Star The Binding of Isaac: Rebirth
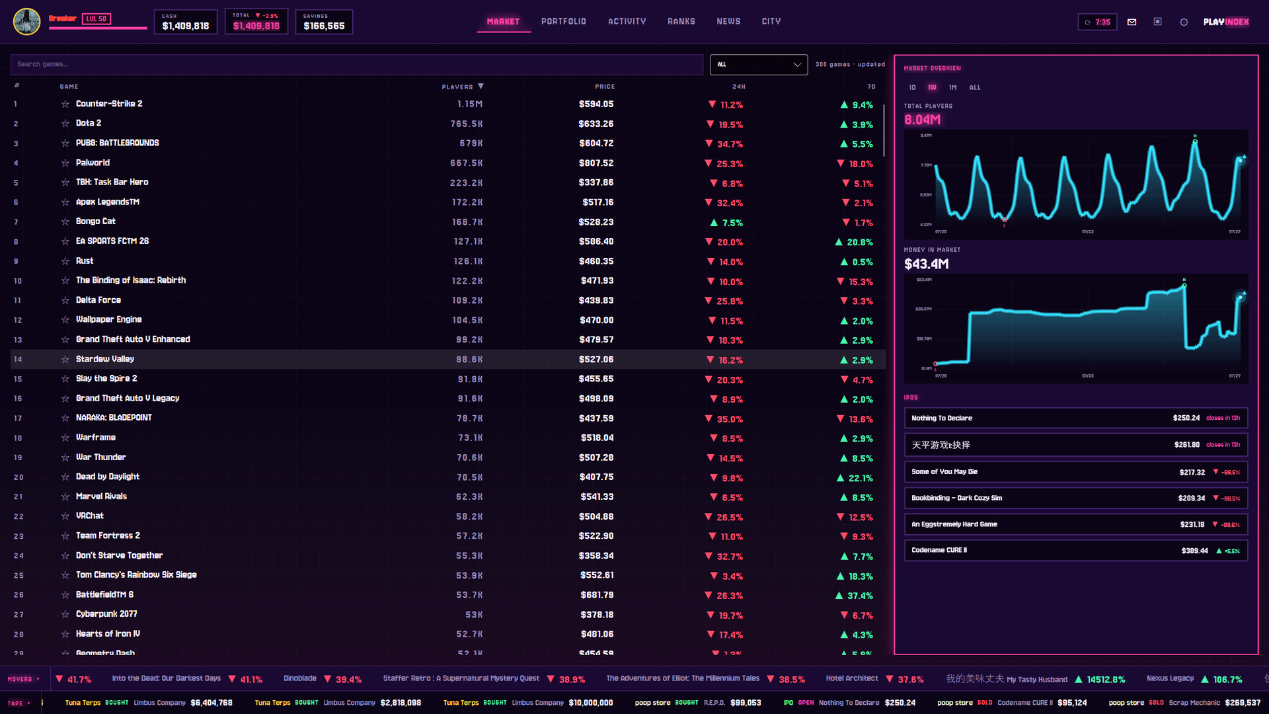 (x=65, y=281)
